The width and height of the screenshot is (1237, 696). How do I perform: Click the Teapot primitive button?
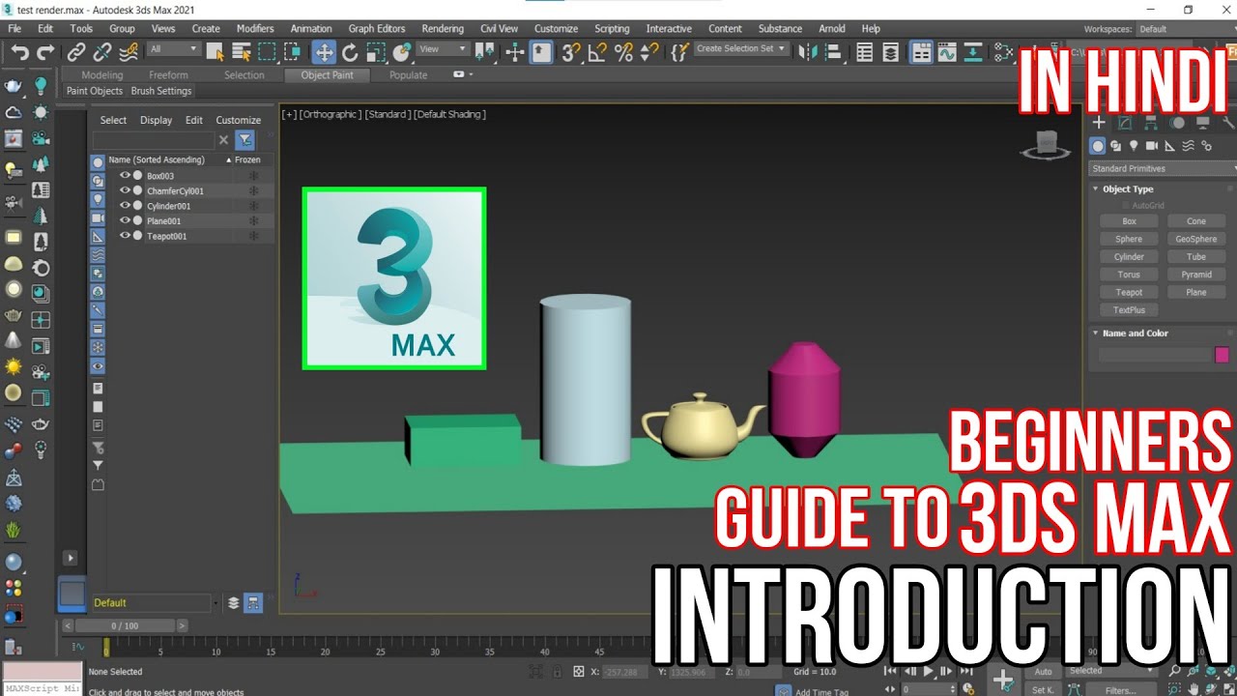pyautogui.click(x=1129, y=292)
